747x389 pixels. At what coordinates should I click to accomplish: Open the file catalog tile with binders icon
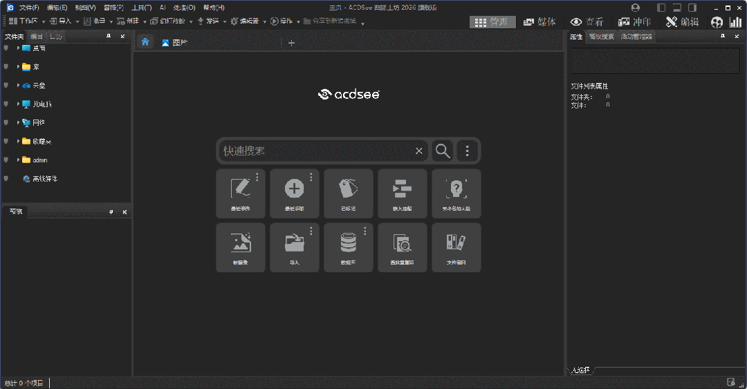456,247
